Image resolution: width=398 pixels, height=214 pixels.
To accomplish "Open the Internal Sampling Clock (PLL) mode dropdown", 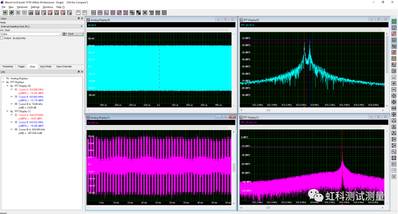I will (x=81, y=26).
